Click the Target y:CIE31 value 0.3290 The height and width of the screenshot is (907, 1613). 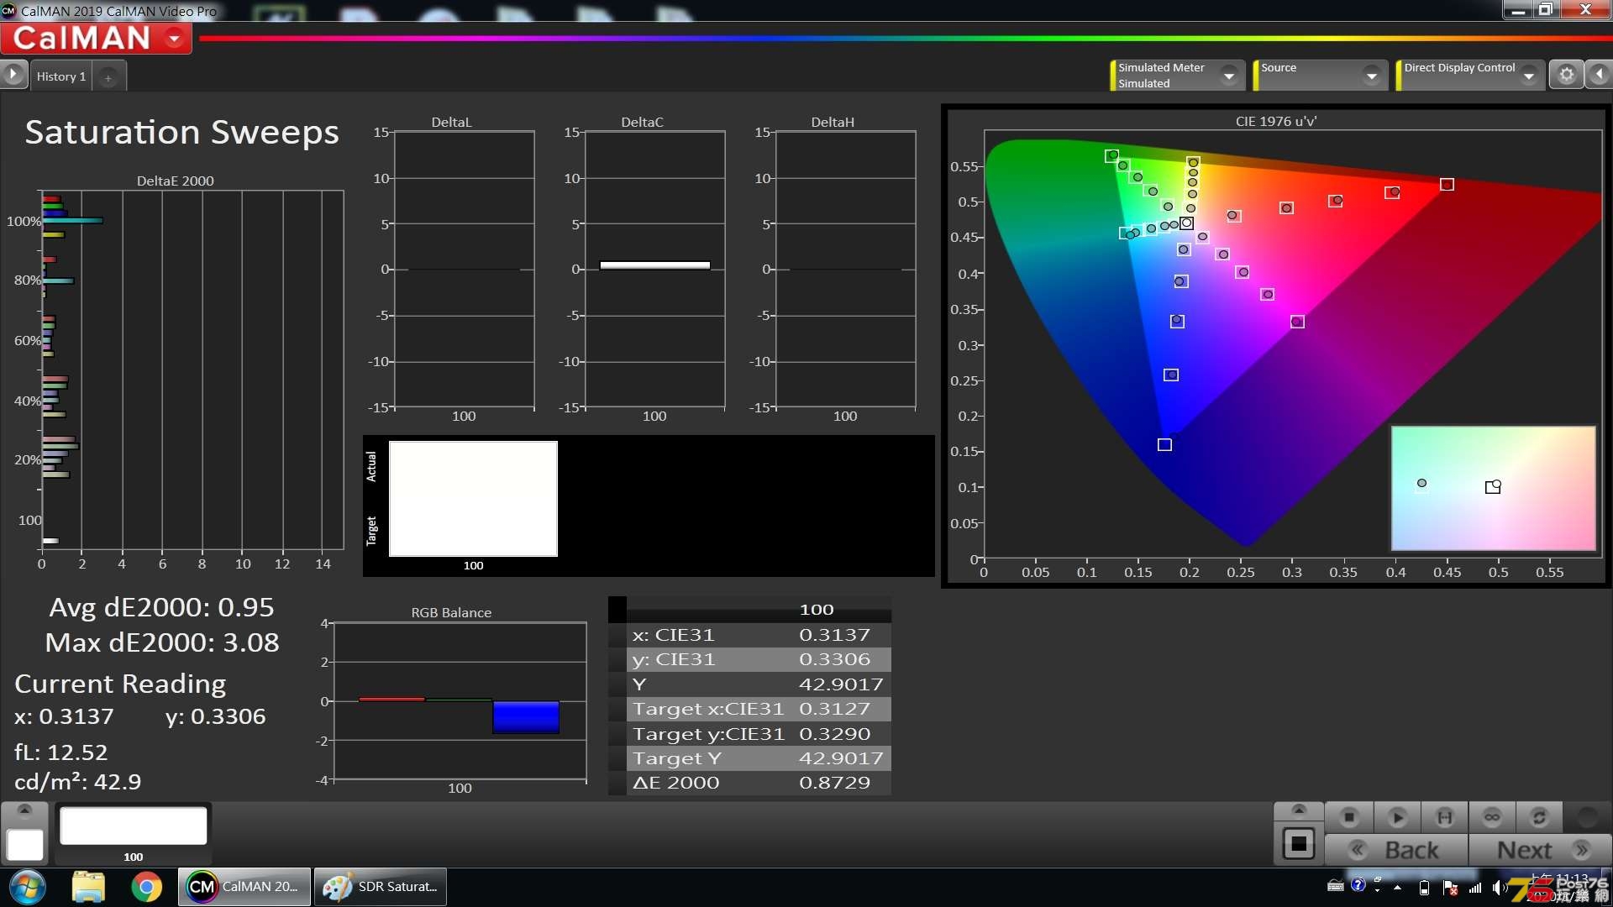[x=834, y=734]
